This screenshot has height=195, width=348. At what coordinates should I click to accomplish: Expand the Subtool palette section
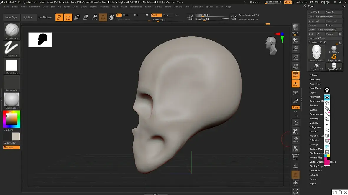(313, 75)
